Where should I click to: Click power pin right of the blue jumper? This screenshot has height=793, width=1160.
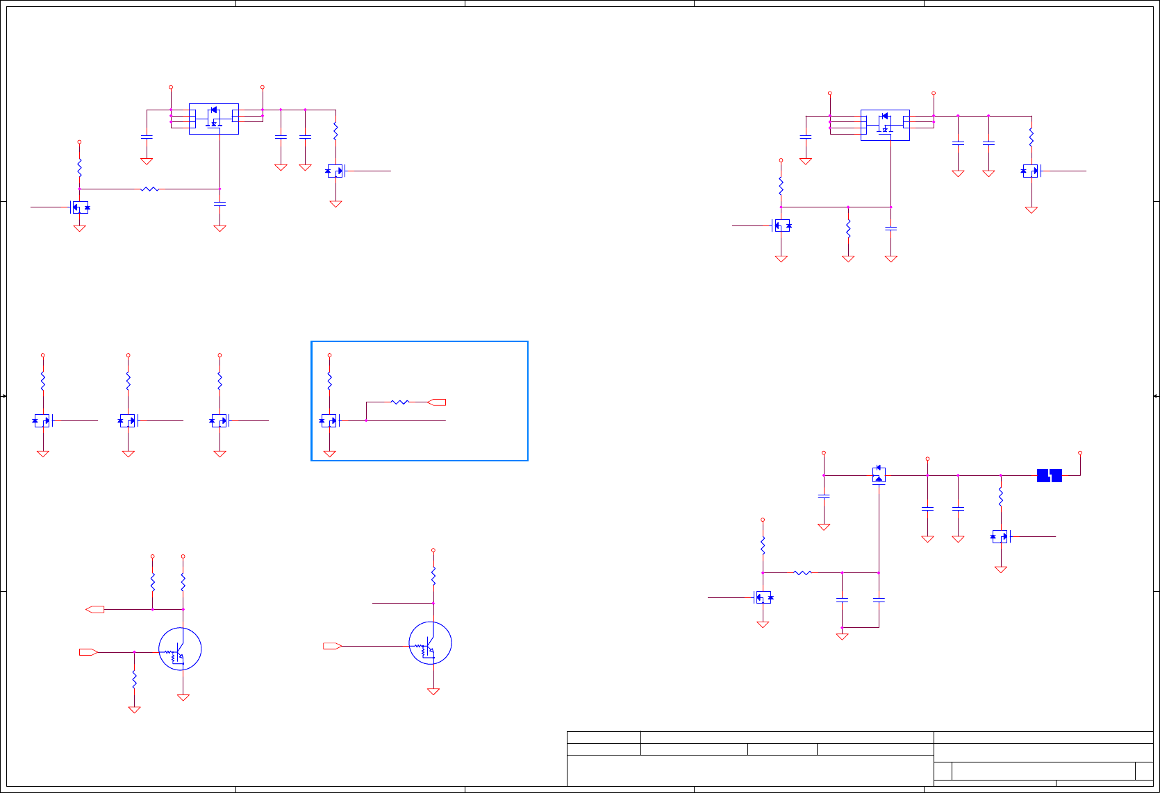[1080, 453]
